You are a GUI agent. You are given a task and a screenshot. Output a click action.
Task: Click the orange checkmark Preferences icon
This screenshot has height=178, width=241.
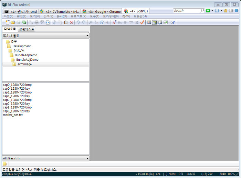tap(142, 22)
